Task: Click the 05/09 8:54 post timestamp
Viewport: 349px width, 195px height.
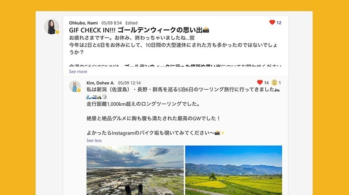Action: [x=112, y=23]
